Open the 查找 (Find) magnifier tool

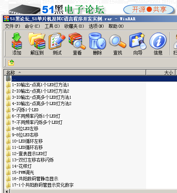point(118,44)
